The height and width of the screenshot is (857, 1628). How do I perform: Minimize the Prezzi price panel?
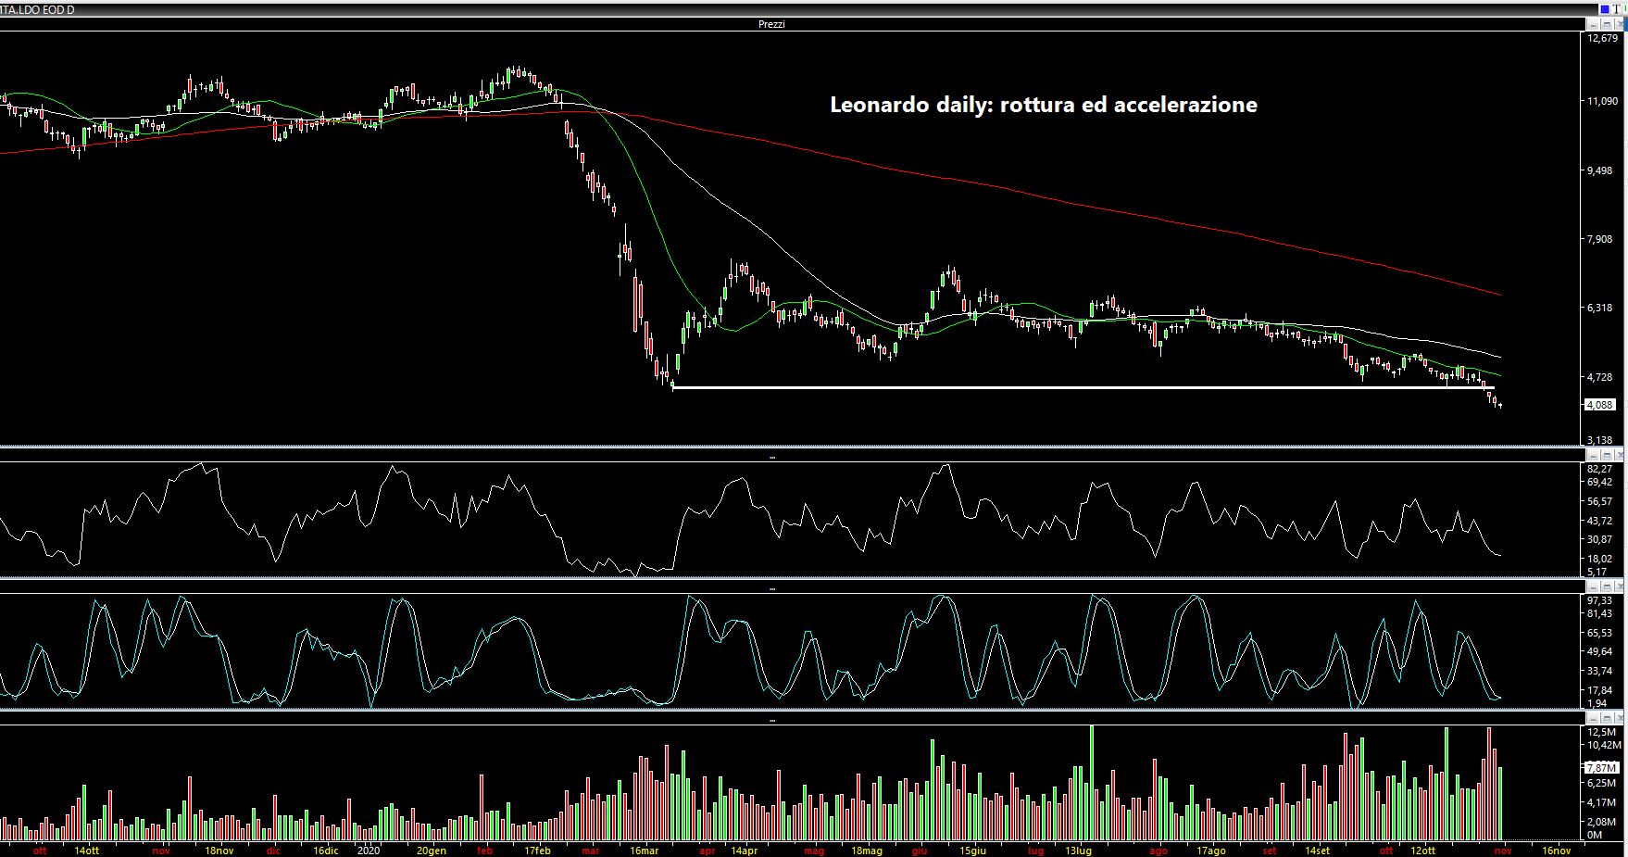pyautogui.click(x=1593, y=24)
